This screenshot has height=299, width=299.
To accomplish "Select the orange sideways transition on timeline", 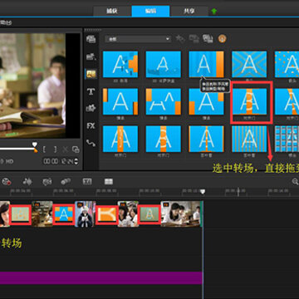I will pyautogui.click(x=107, y=214).
